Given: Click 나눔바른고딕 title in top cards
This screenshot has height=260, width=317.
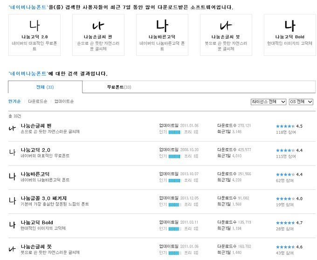Looking at the screenshot, I should tap(162, 37).
